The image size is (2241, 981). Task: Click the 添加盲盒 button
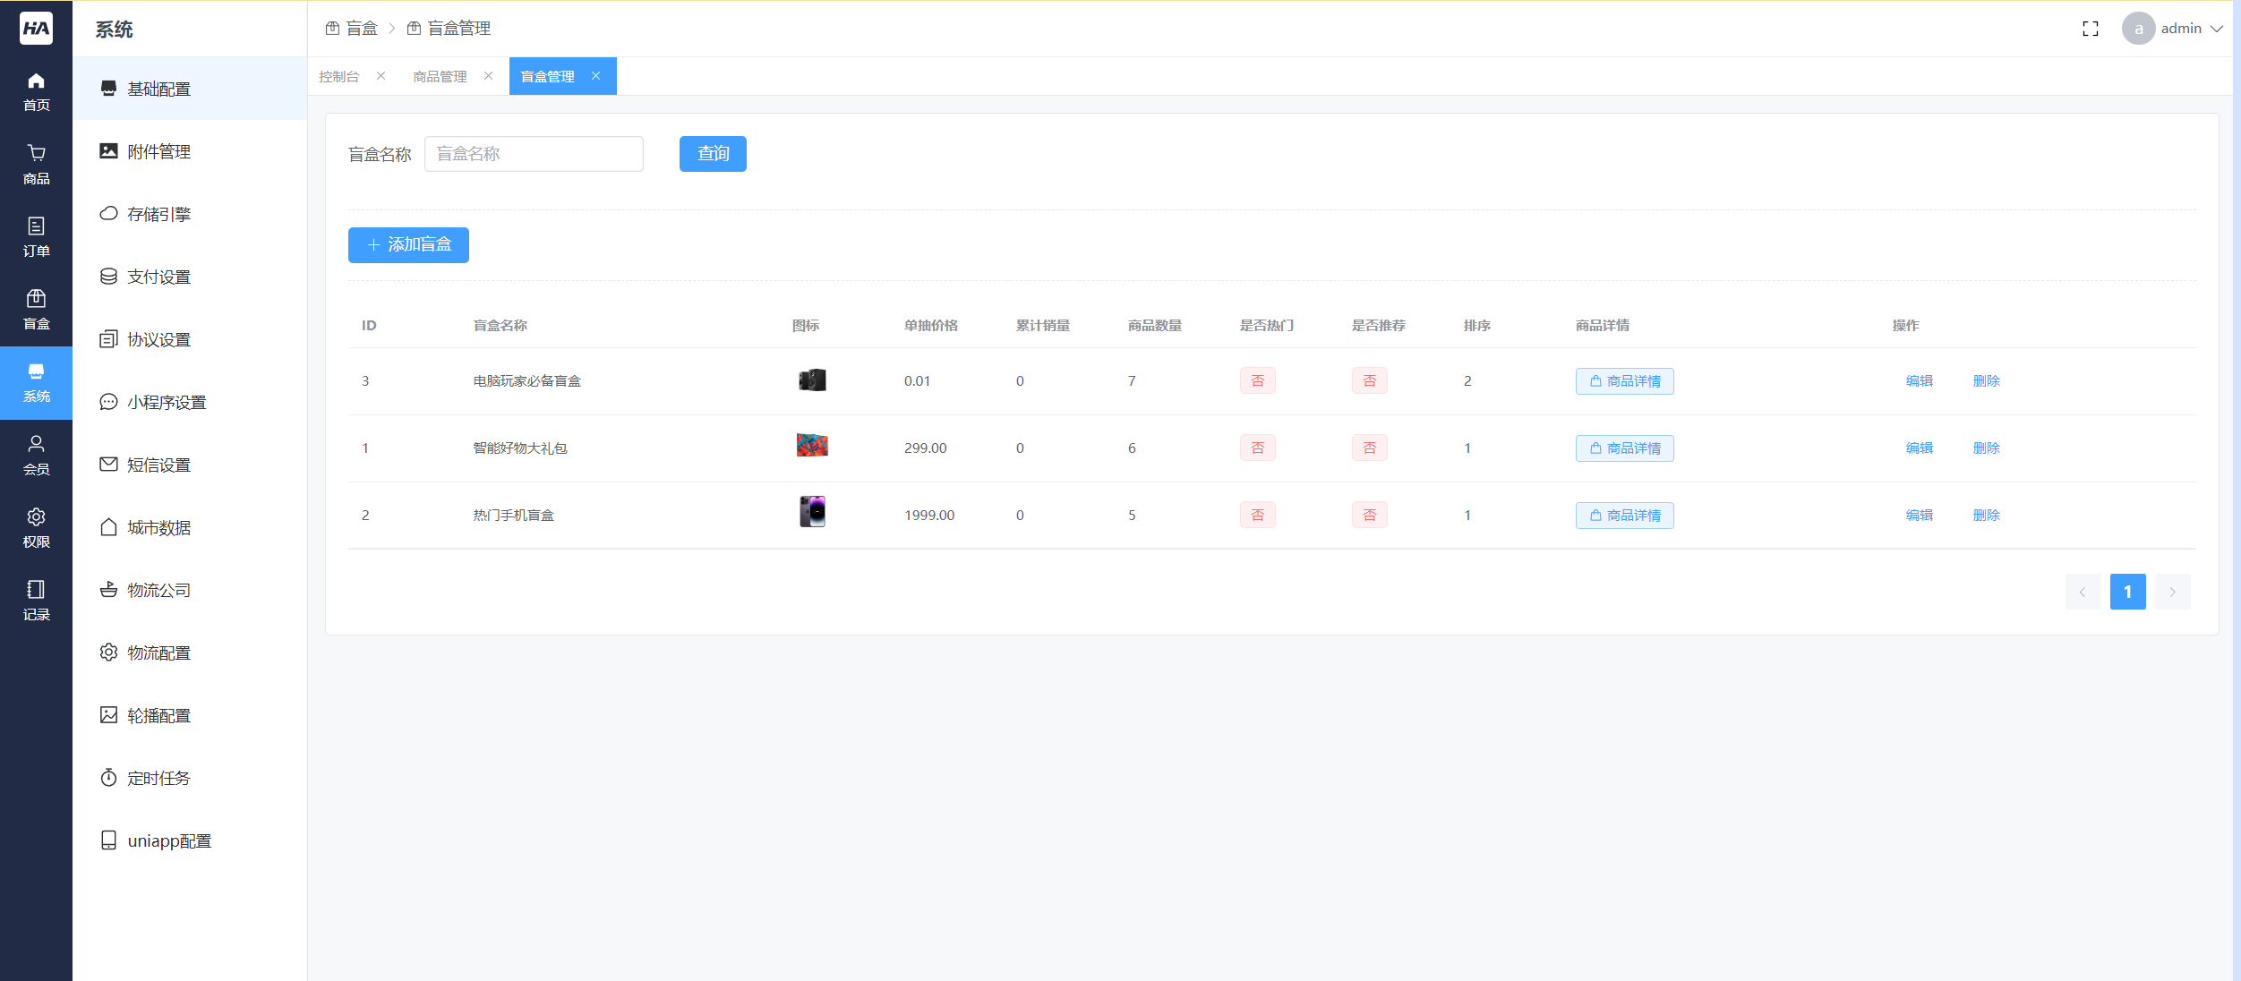coord(408,245)
